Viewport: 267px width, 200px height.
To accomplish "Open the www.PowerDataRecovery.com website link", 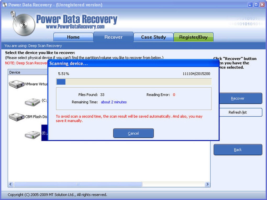I will pos(75,26).
